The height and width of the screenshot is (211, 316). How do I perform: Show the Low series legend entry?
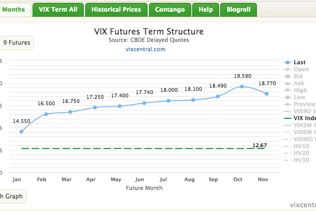299,97
